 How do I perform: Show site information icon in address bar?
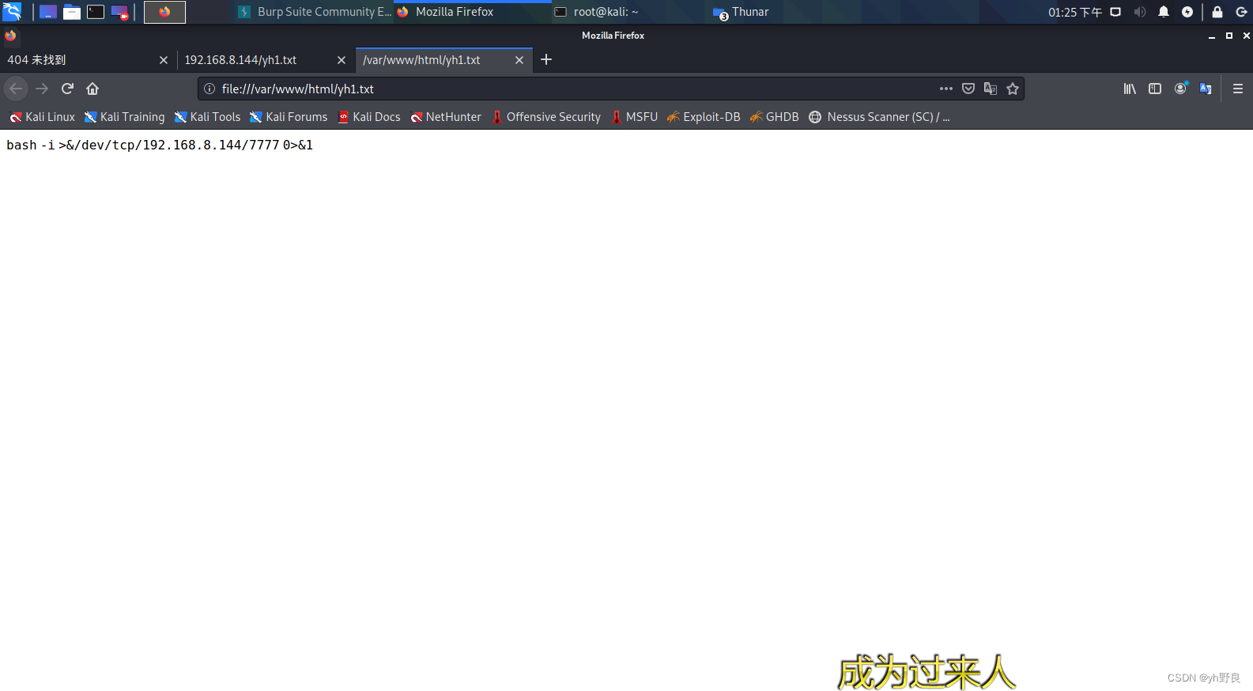[x=209, y=89]
